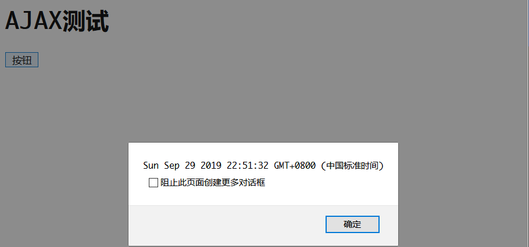
Task: Click the year 2019 in the alert message
Action: (x=211, y=166)
